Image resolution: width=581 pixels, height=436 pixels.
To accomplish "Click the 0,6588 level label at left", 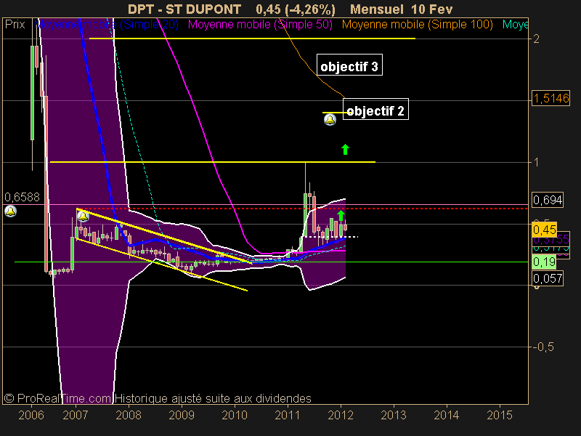I will coord(23,197).
